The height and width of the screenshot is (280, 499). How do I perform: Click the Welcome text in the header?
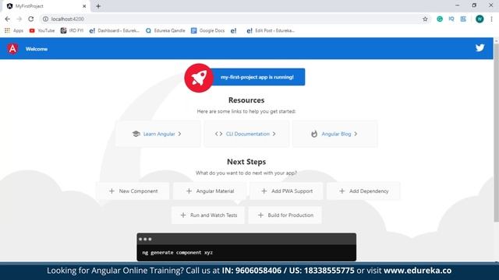(37, 49)
